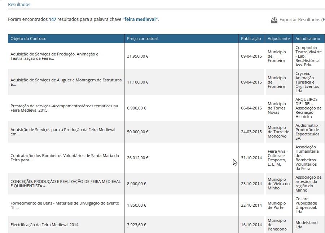Open Electrificação da Feira Medieval 2014 contract
The width and height of the screenshot is (325, 233).
click(44, 225)
